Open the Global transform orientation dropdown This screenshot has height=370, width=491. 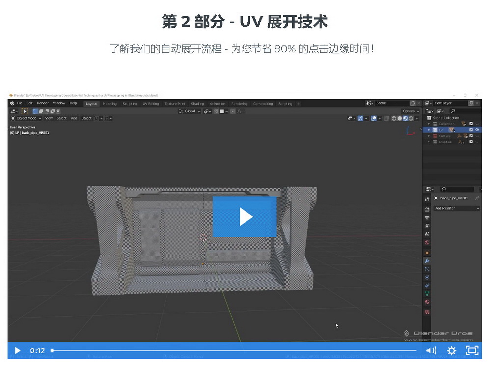(190, 111)
